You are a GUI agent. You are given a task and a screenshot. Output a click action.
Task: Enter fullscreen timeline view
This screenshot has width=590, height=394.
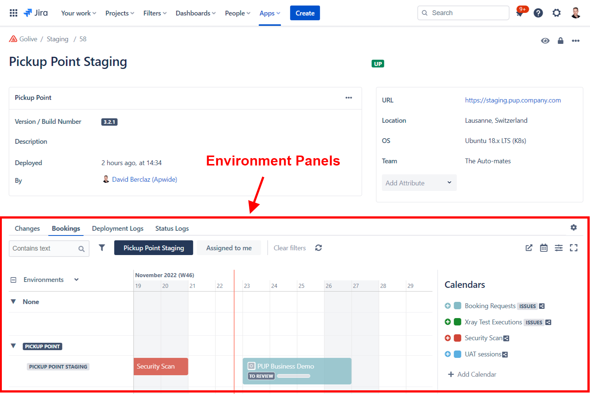573,248
